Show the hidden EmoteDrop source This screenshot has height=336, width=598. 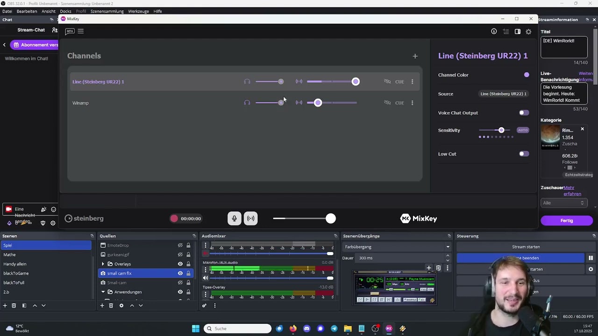(180, 245)
